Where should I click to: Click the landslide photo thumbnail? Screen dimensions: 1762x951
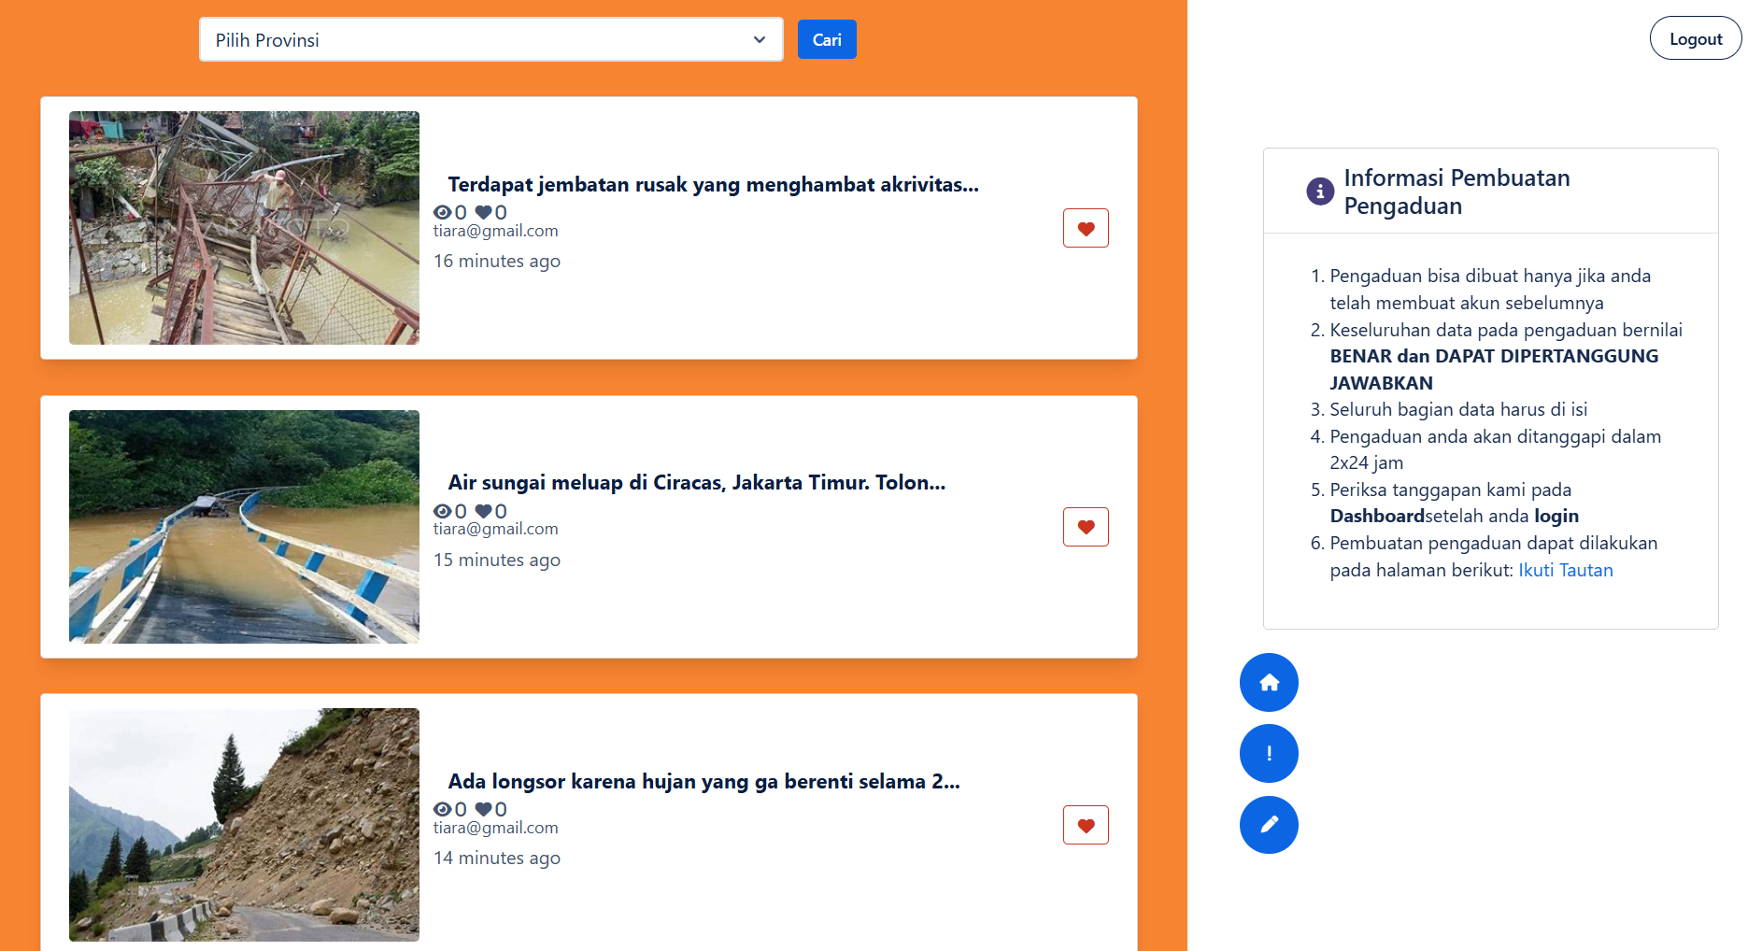point(244,825)
